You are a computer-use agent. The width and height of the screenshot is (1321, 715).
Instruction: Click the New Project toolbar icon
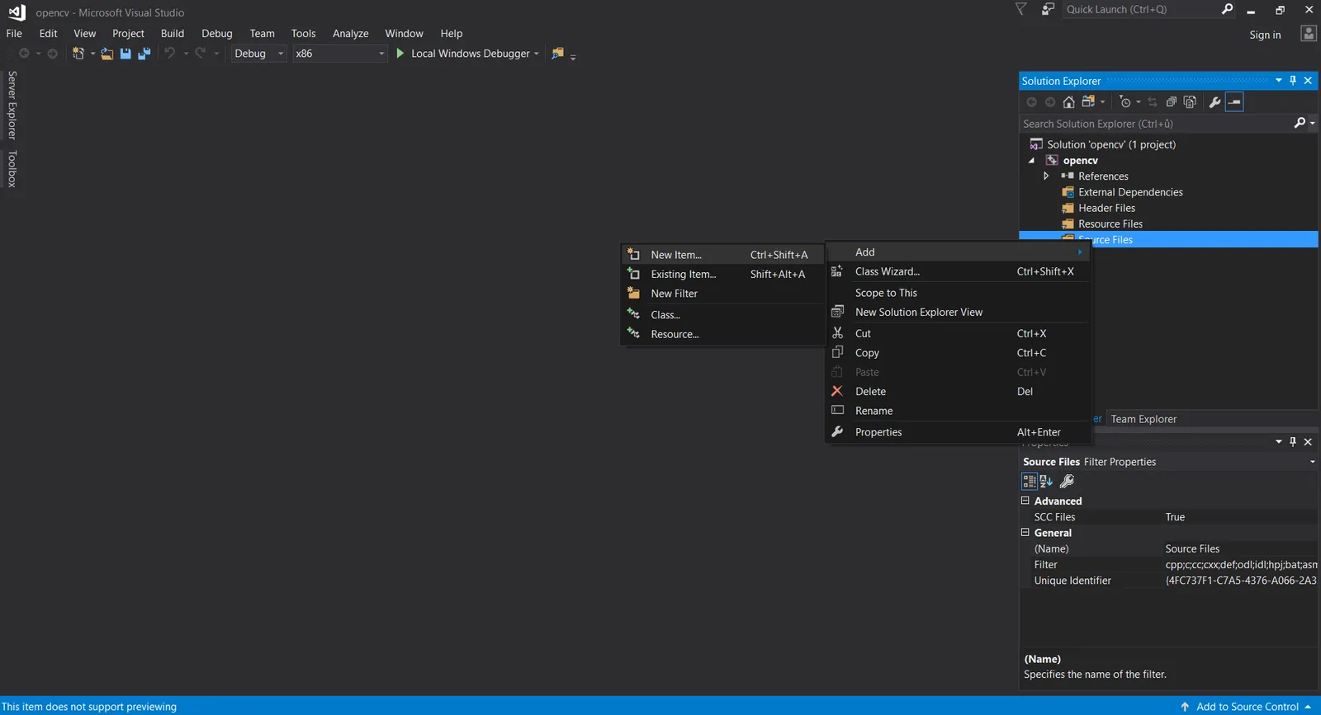[78, 54]
